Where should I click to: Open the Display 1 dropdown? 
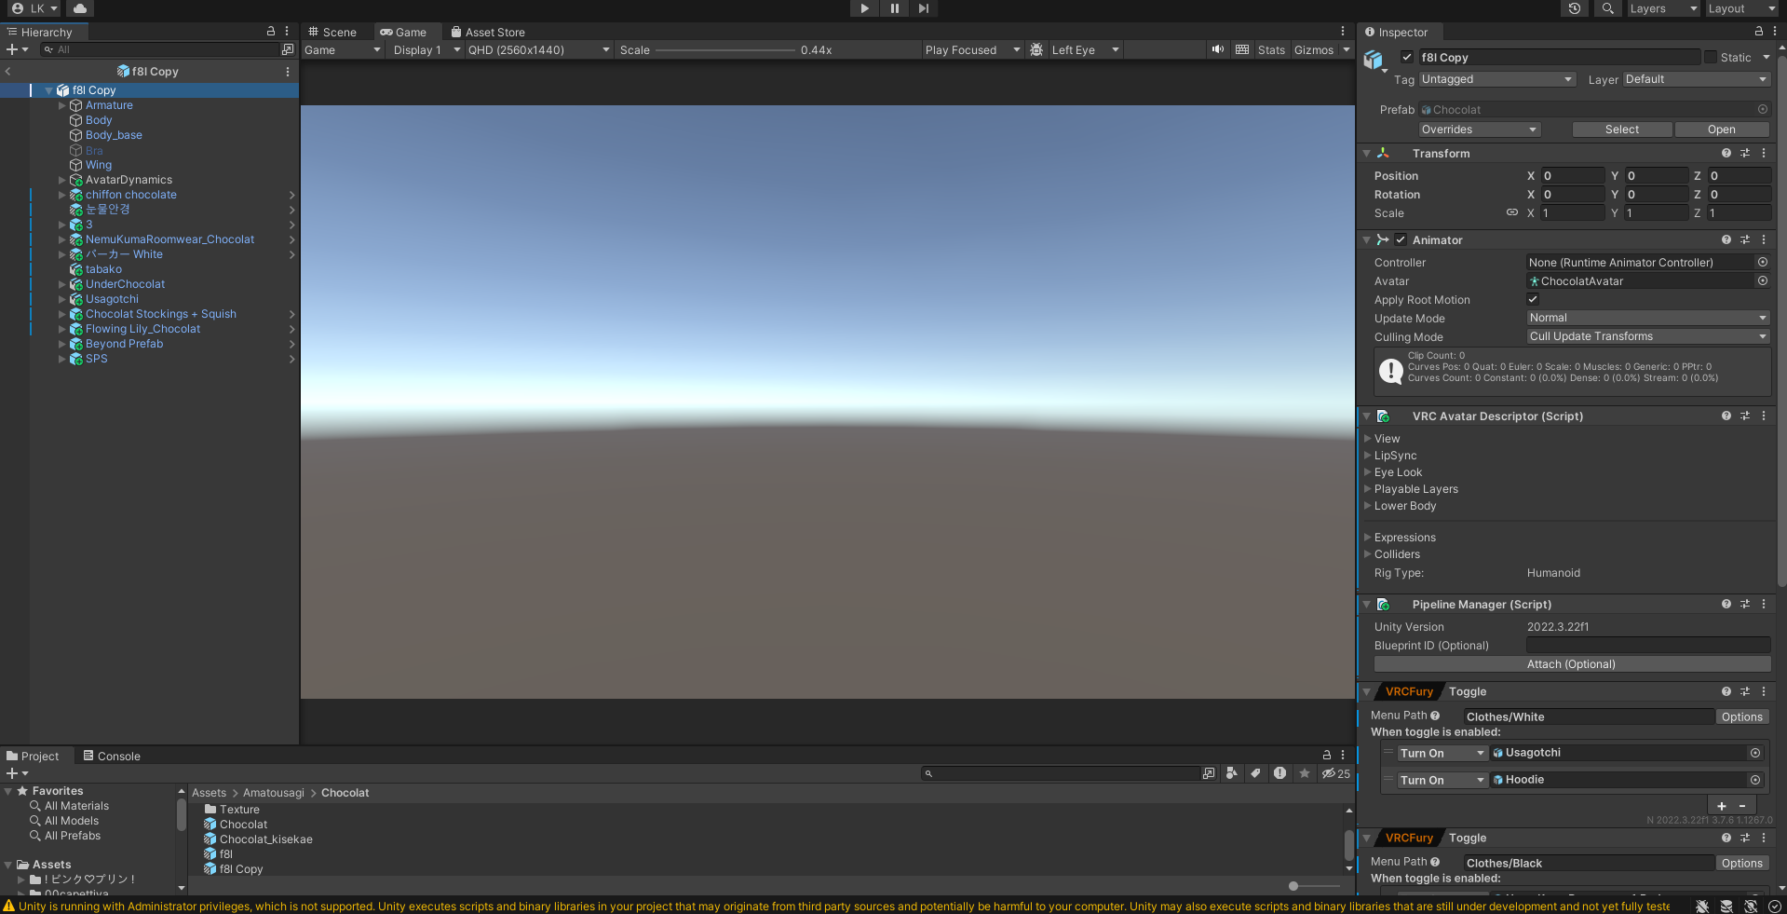426,49
